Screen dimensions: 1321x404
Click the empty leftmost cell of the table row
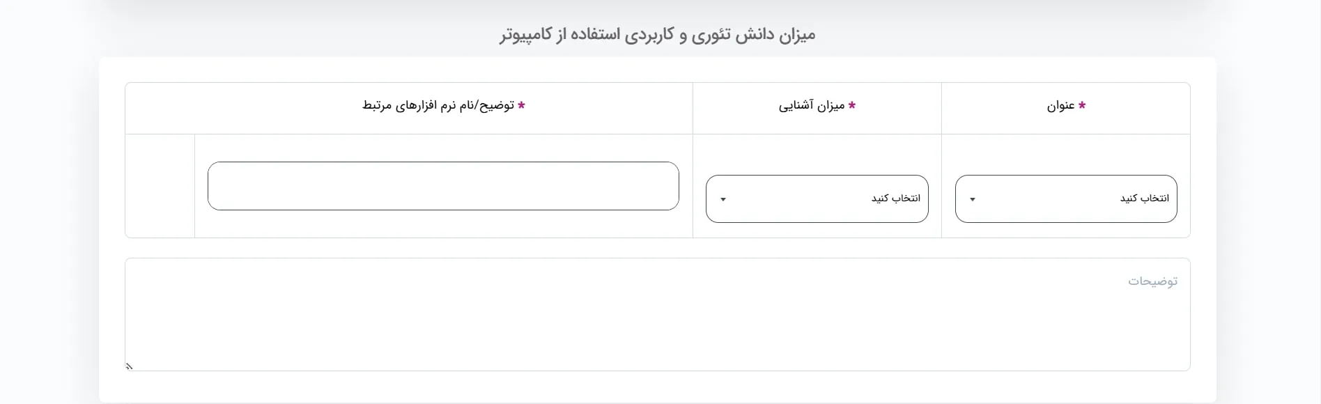coord(160,186)
